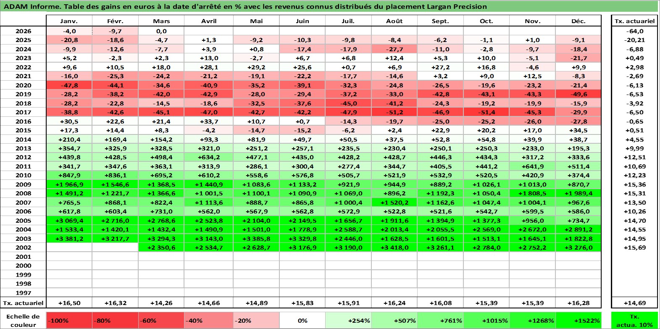Select the Juil. column header
Image resolution: width=660 pixels, height=329 pixels.
[x=348, y=21]
